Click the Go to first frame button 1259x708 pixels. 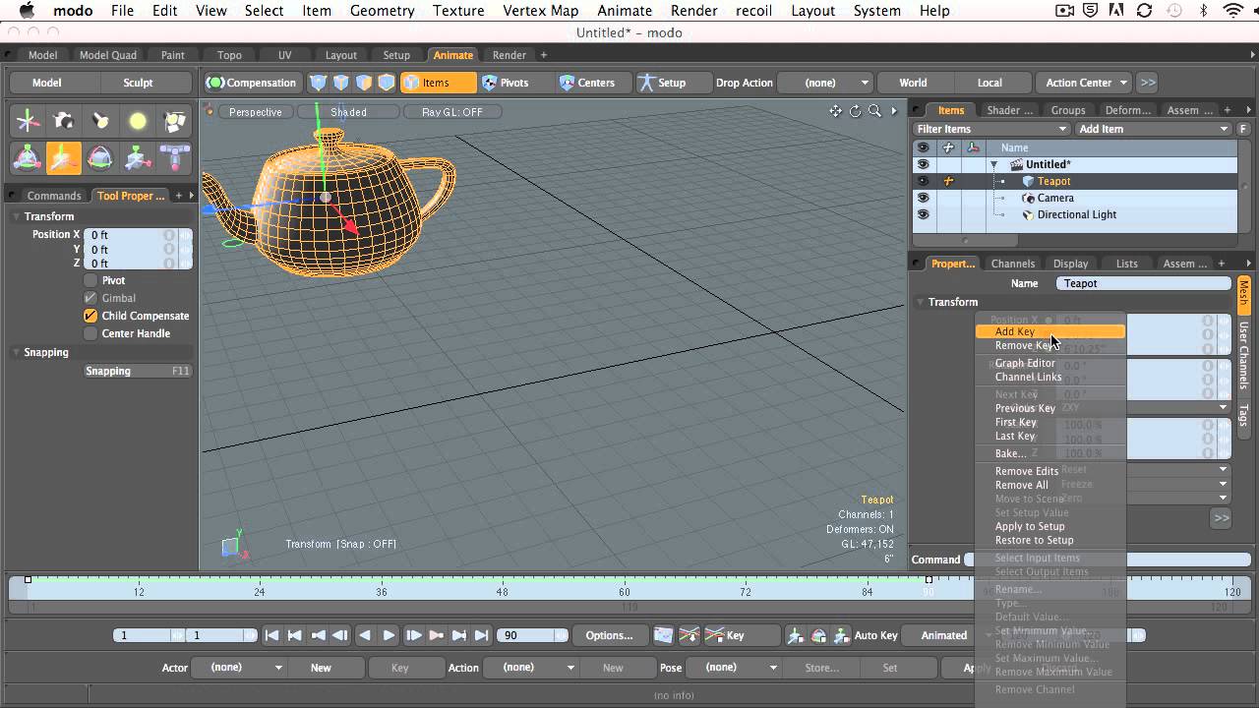tap(272, 635)
